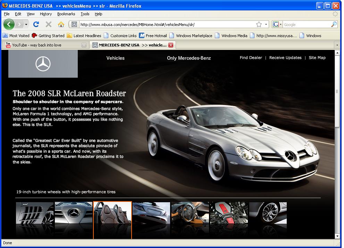Open the Customize Links bookmark

120,35
